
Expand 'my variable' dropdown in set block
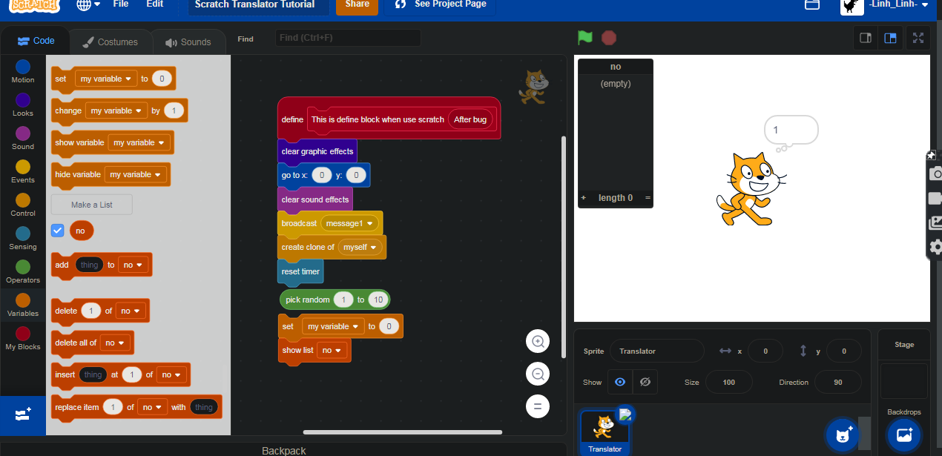coord(332,326)
